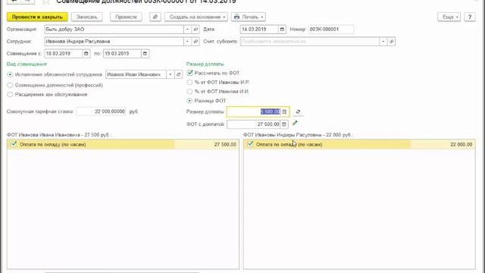
Task: Click Провести и закрыть button
Action: coord(37,17)
